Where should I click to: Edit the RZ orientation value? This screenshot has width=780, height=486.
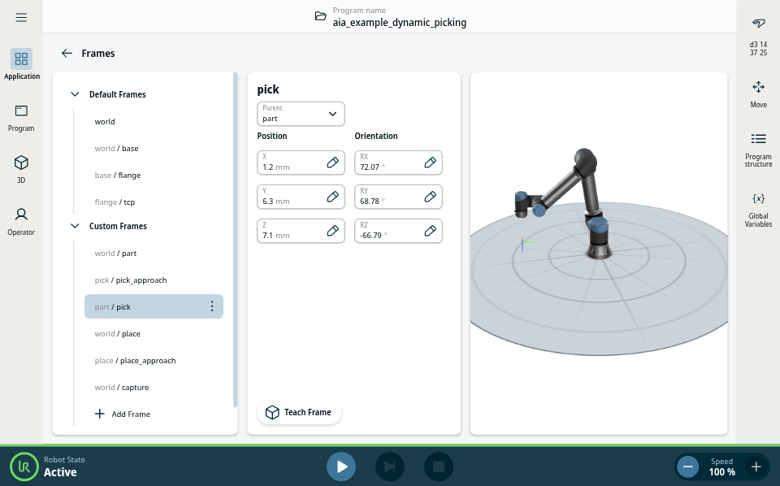coord(431,231)
